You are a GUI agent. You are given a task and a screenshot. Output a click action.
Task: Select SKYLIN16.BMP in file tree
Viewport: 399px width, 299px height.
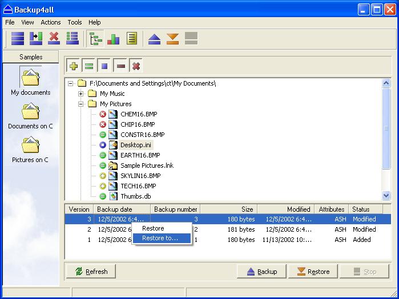point(140,176)
